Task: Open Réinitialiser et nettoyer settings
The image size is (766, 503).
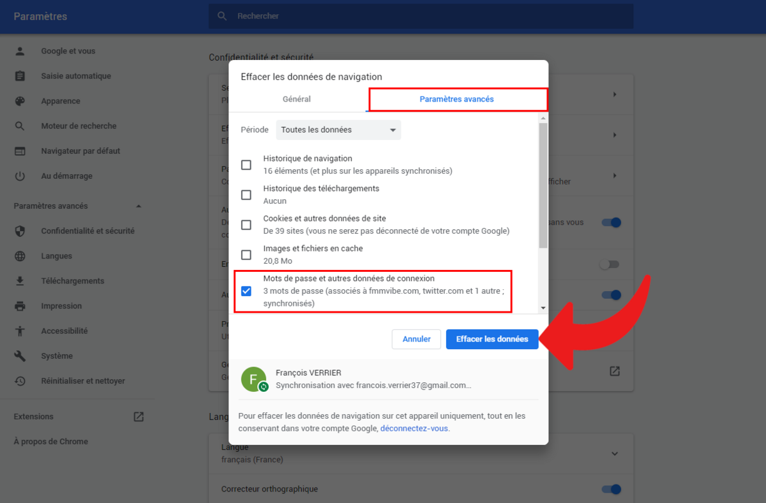Action: tap(83, 381)
